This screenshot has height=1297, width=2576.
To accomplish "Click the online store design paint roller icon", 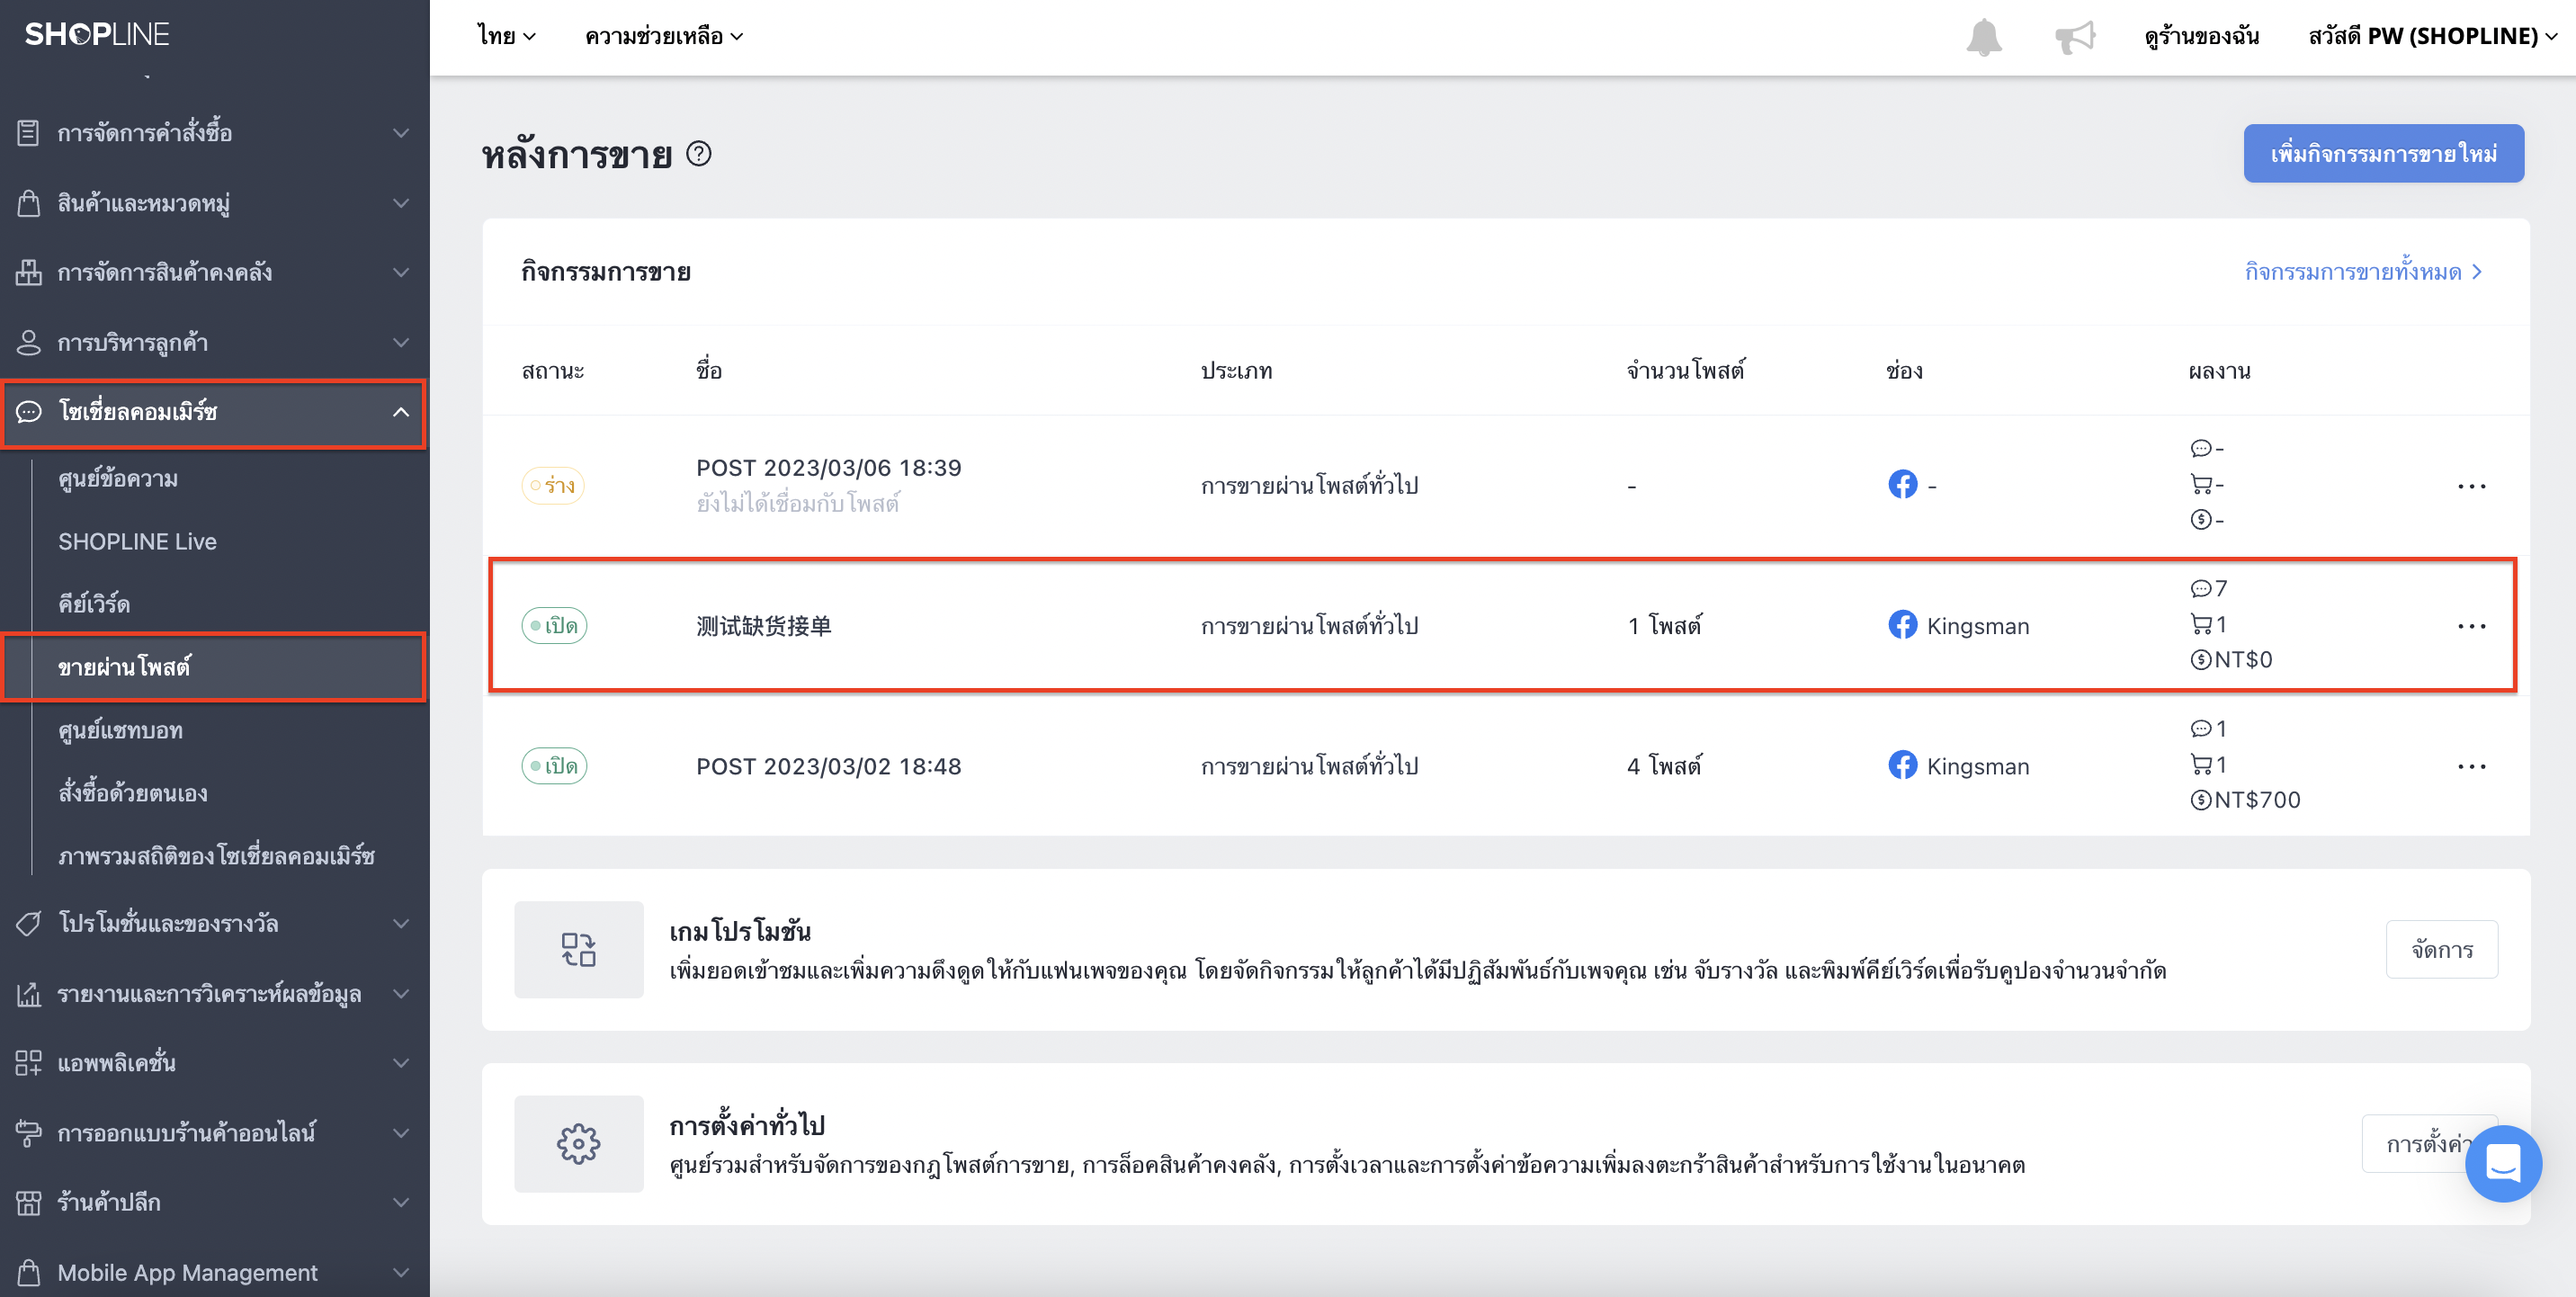I will tap(29, 1133).
